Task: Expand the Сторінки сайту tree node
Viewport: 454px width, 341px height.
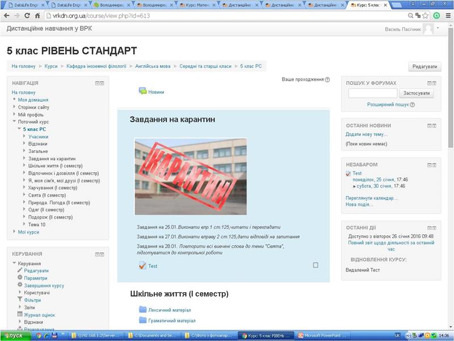Action: (x=14, y=107)
